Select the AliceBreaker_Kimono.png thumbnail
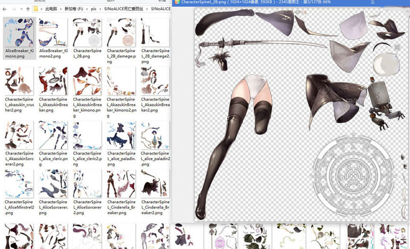Image resolution: width=410 pixels, height=249 pixels. tap(19, 32)
